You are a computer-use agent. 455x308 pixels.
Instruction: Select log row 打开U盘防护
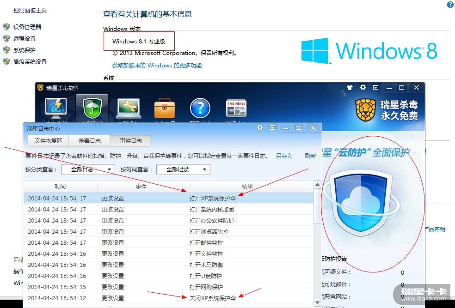[169, 276]
